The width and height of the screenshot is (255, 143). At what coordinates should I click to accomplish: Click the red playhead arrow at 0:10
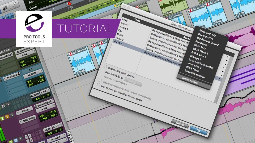tap(69, 3)
